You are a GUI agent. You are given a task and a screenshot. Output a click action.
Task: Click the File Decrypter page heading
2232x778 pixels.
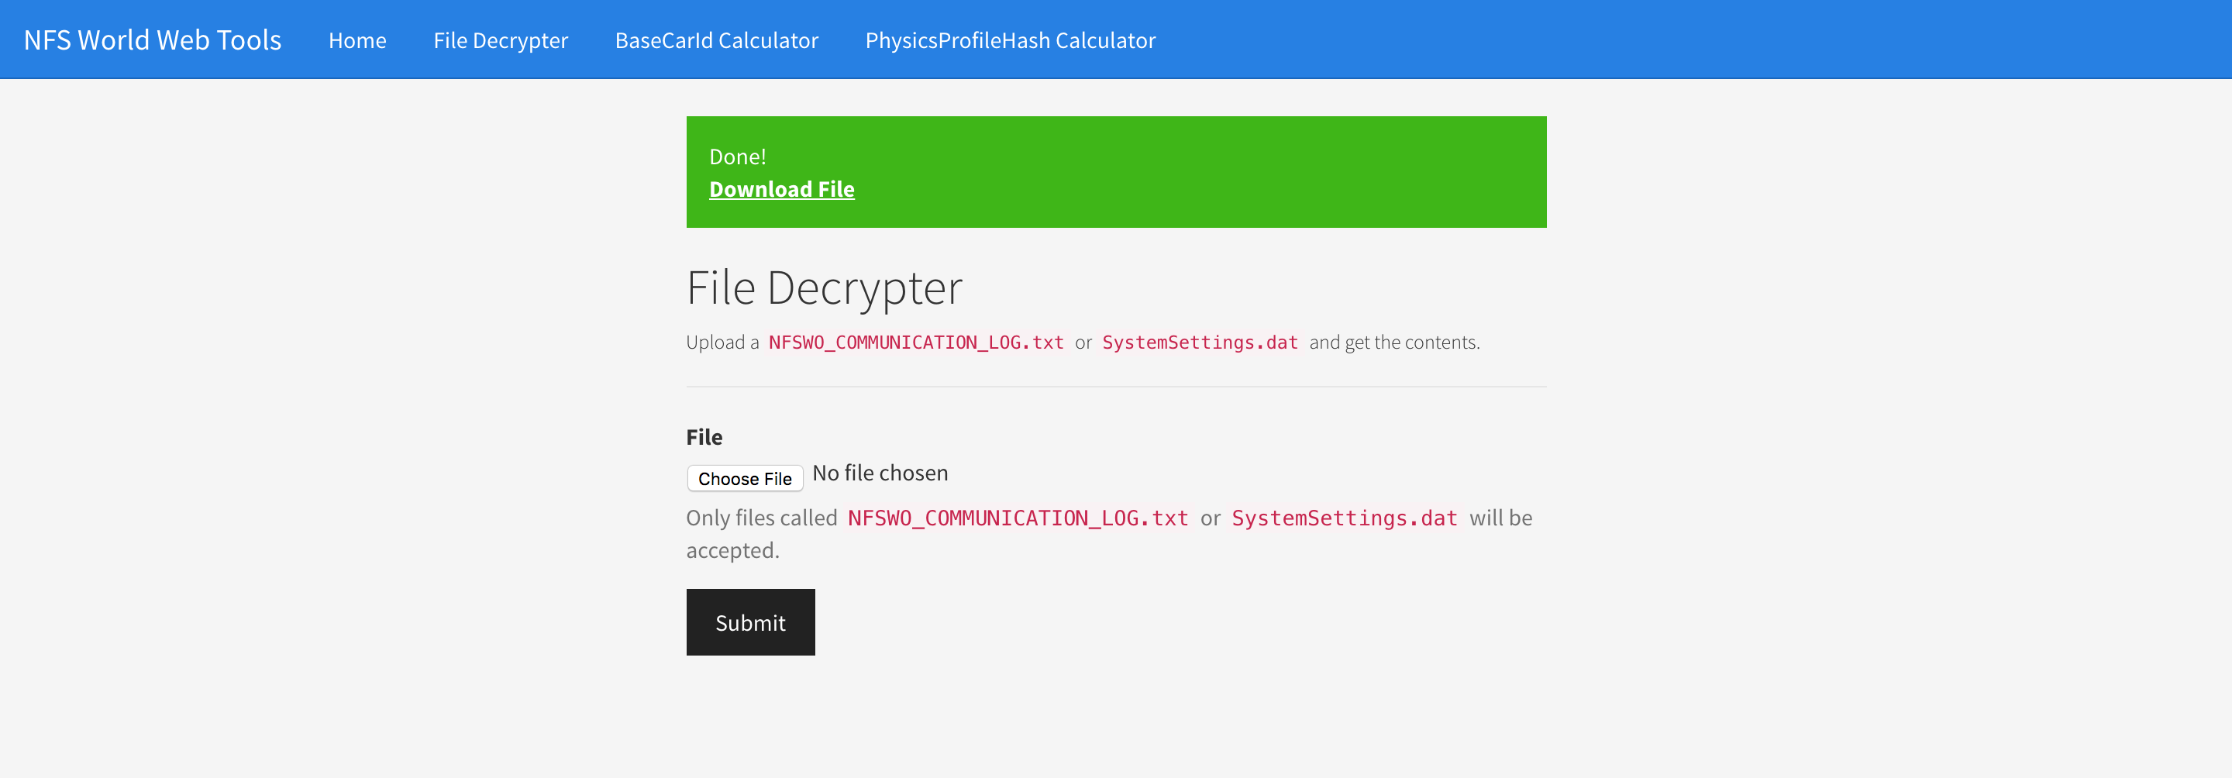click(x=824, y=287)
